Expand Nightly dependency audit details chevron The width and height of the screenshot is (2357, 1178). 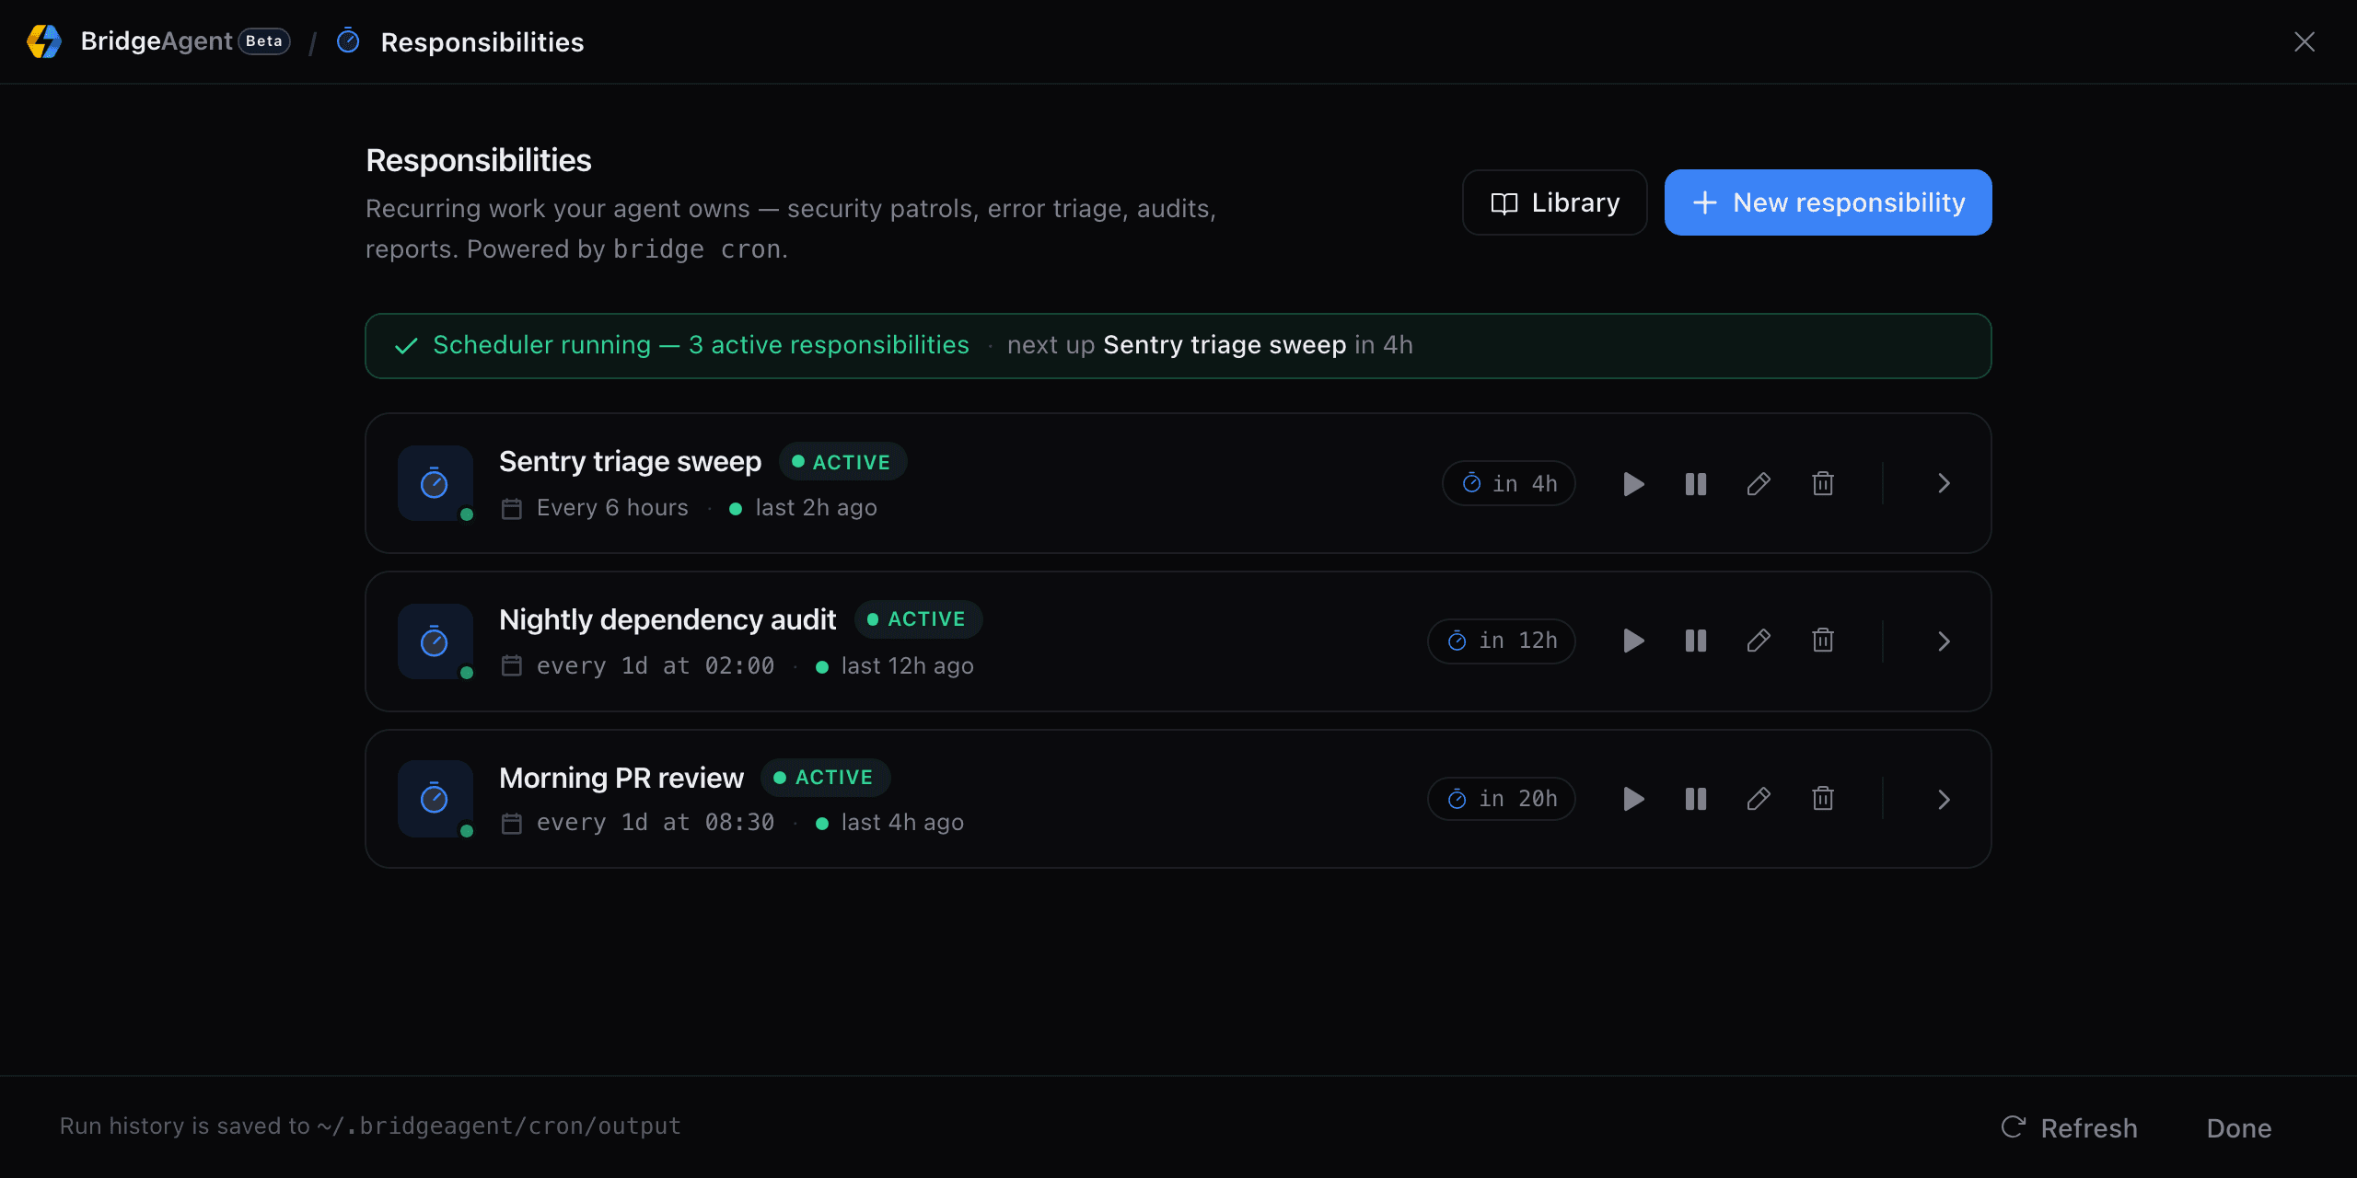tap(1944, 641)
